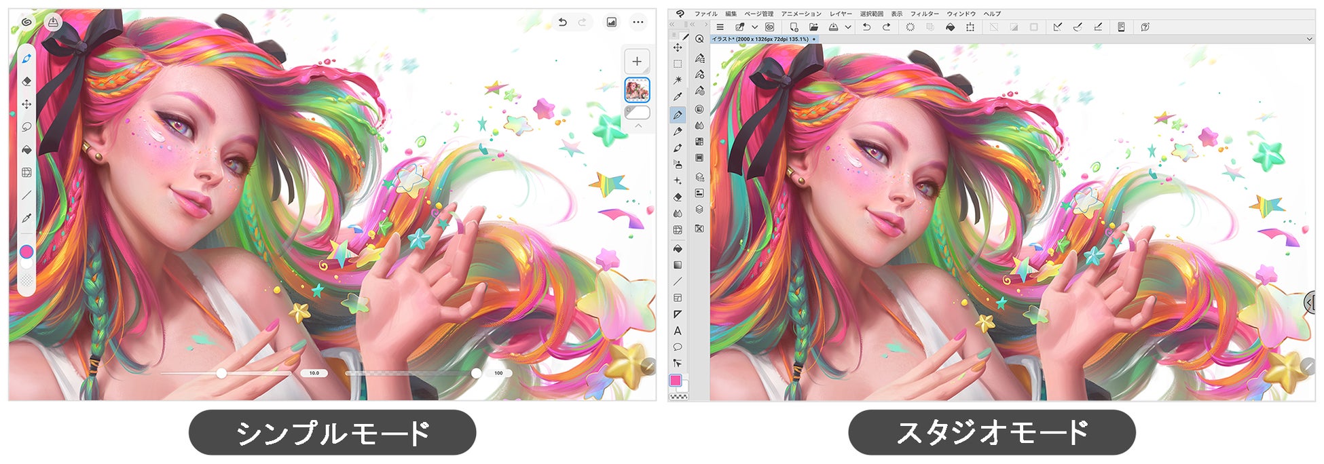Add a new layer with the plus button
The image size is (1324, 464).
(x=637, y=62)
